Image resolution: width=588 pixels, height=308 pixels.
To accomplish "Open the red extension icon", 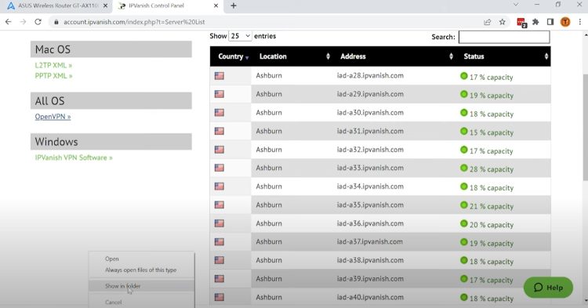I will pyautogui.click(x=521, y=23).
